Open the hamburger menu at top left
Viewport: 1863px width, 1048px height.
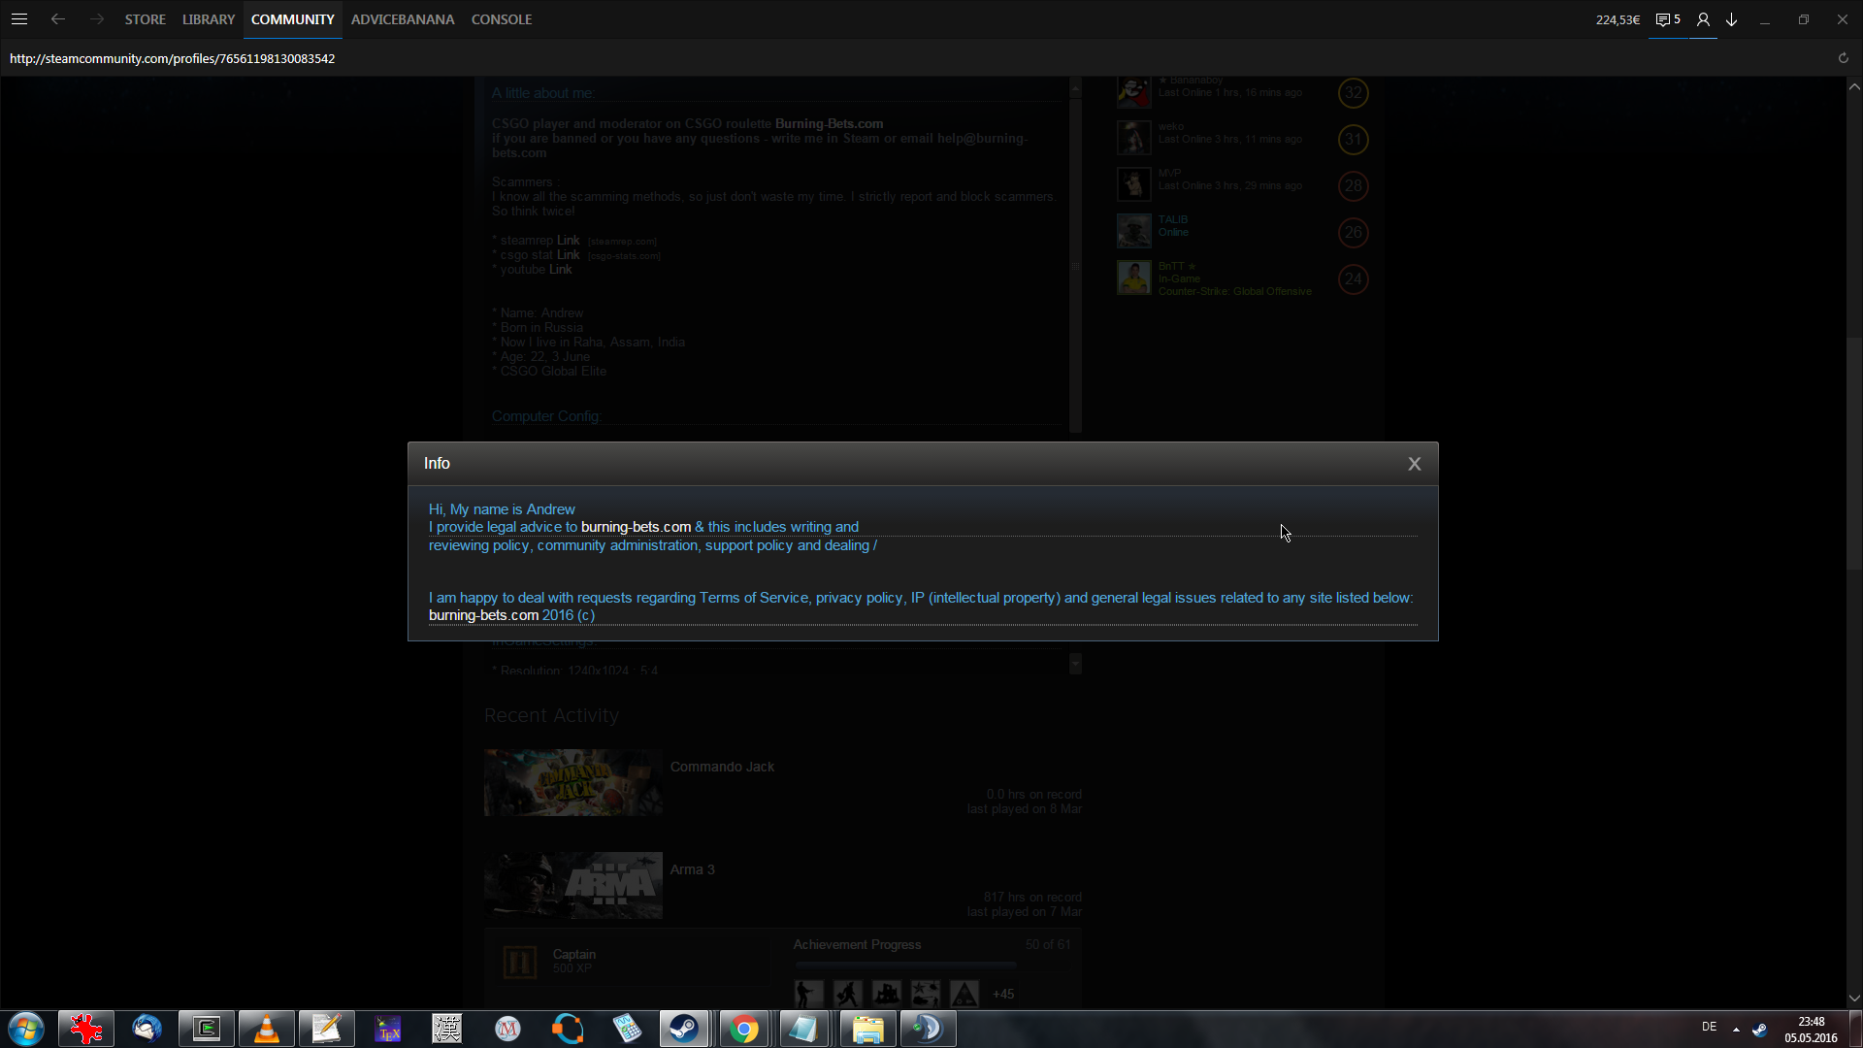[x=19, y=19]
